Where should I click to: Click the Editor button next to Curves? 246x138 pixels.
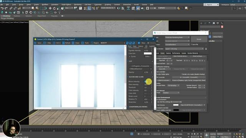pos(148,56)
